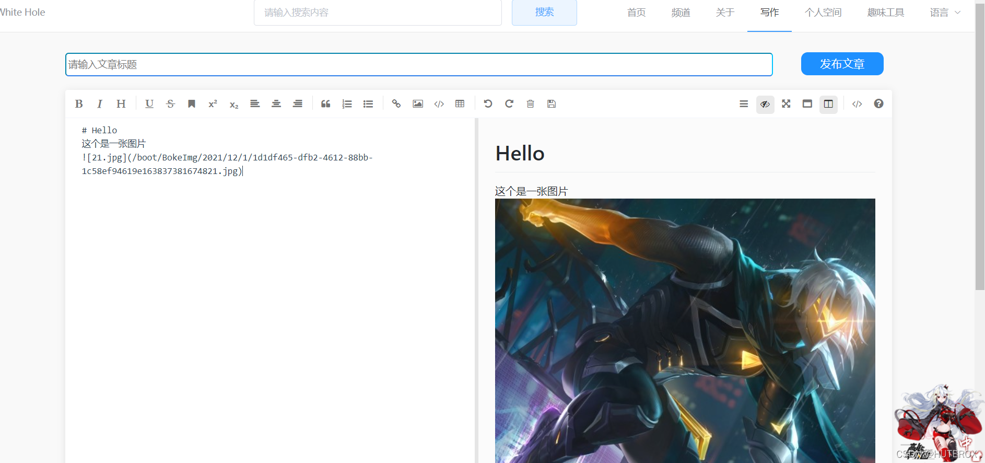The image size is (985, 463).
Task: Focus the search content input field
Action: tap(378, 13)
